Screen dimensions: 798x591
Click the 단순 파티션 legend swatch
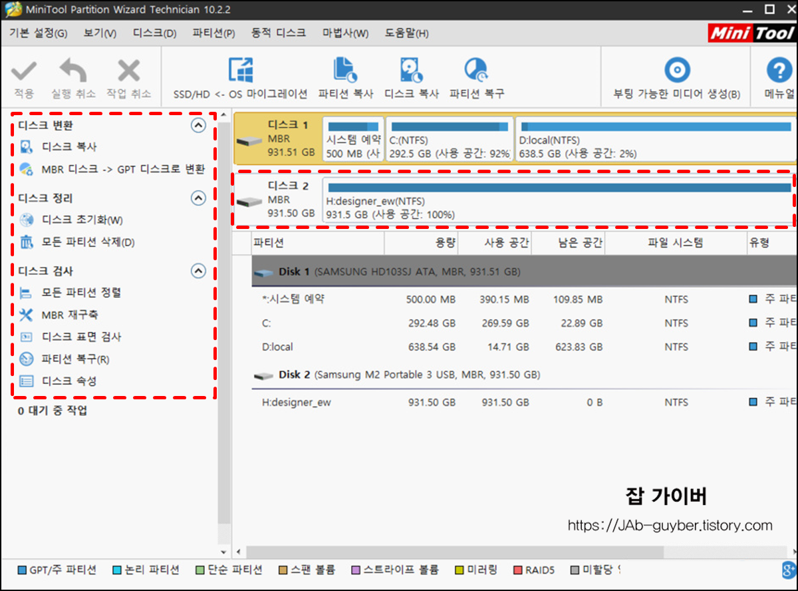(x=200, y=570)
